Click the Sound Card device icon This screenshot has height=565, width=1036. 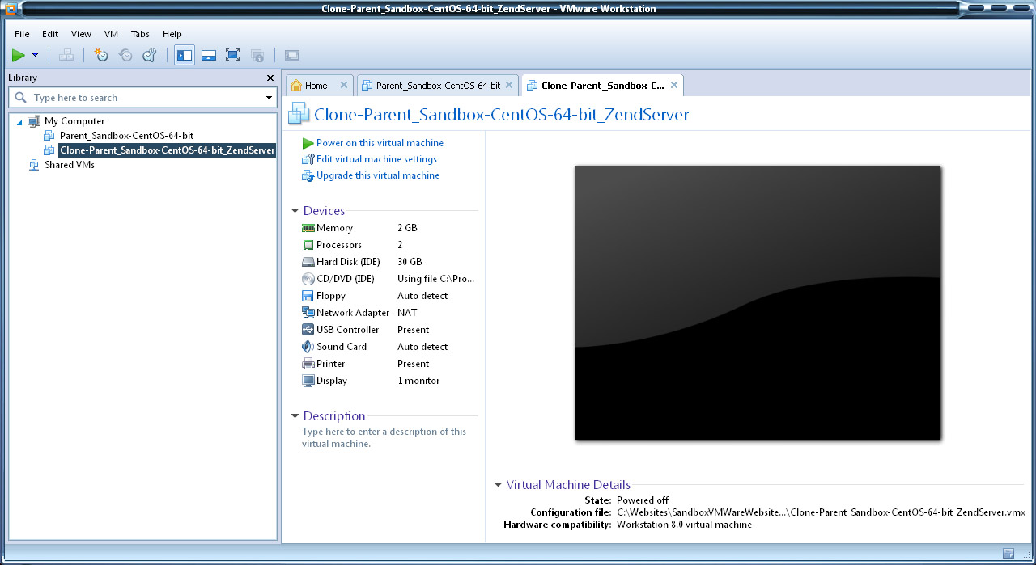(x=308, y=347)
